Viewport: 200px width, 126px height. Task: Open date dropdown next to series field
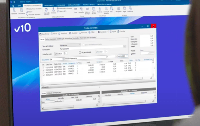click(127, 56)
